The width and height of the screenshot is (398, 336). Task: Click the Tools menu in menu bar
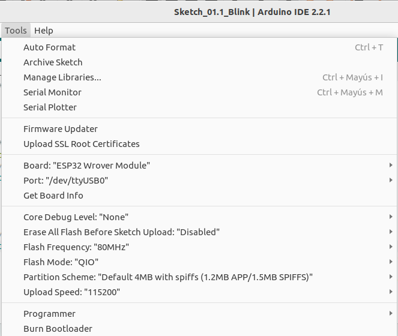(x=16, y=31)
